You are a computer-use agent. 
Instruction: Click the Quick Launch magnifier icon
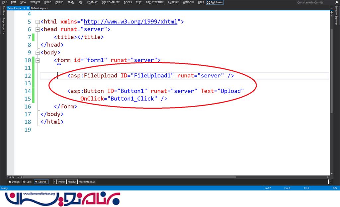click(x=336, y=2)
